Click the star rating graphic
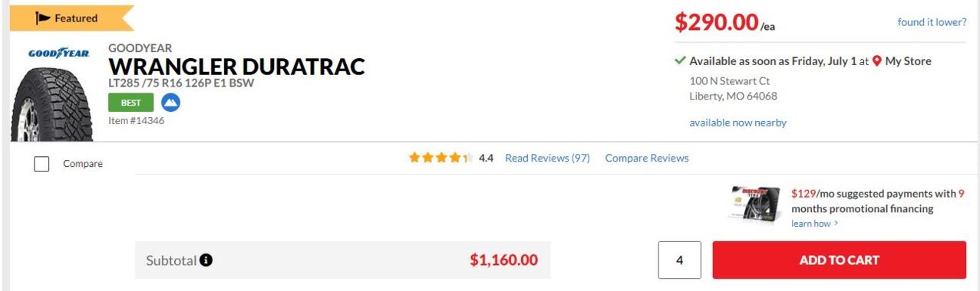Screen dimensions: 980x291 441,158
